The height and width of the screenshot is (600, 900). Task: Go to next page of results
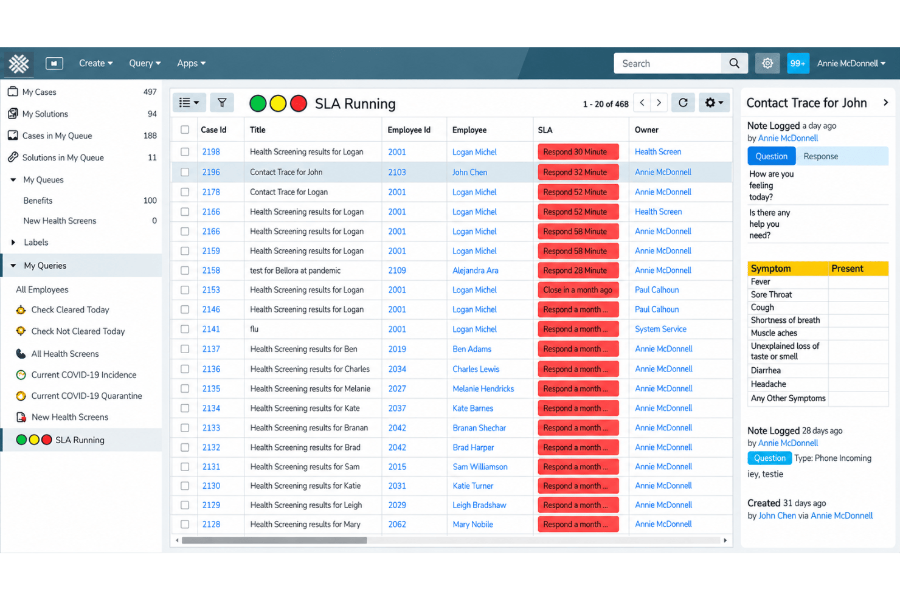659,103
